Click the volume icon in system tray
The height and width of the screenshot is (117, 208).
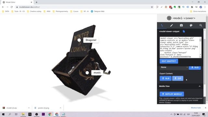point(181,114)
